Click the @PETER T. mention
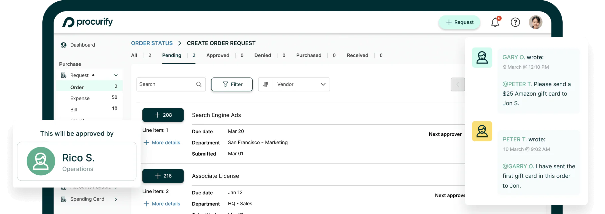 517,84
